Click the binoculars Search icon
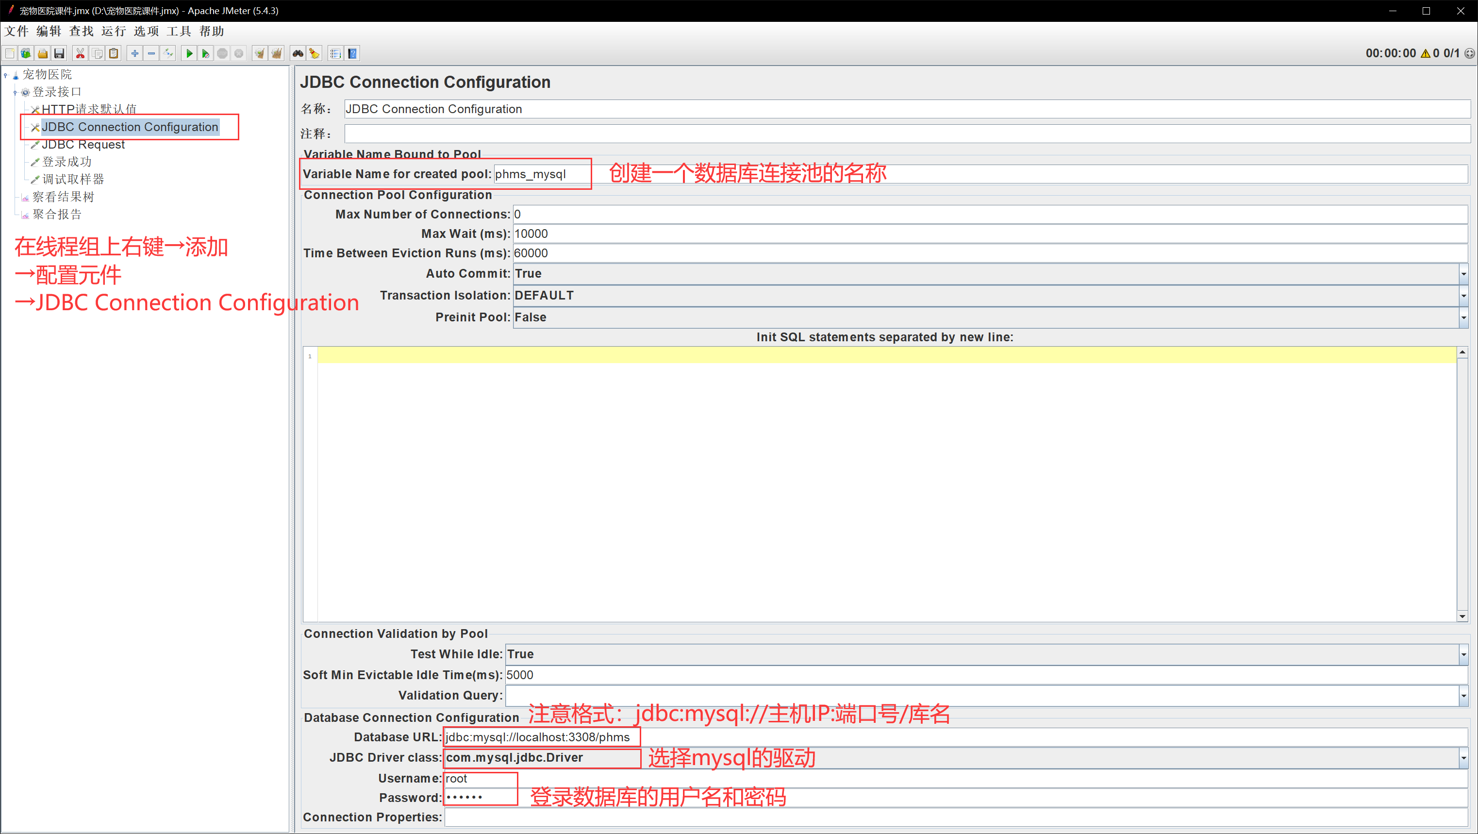The height and width of the screenshot is (834, 1478). tap(298, 53)
